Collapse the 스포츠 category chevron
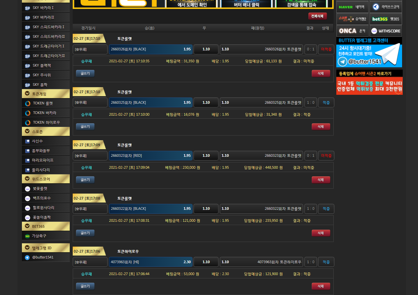The width and height of the screenshot is (418, 295). (x=27, y=132)
